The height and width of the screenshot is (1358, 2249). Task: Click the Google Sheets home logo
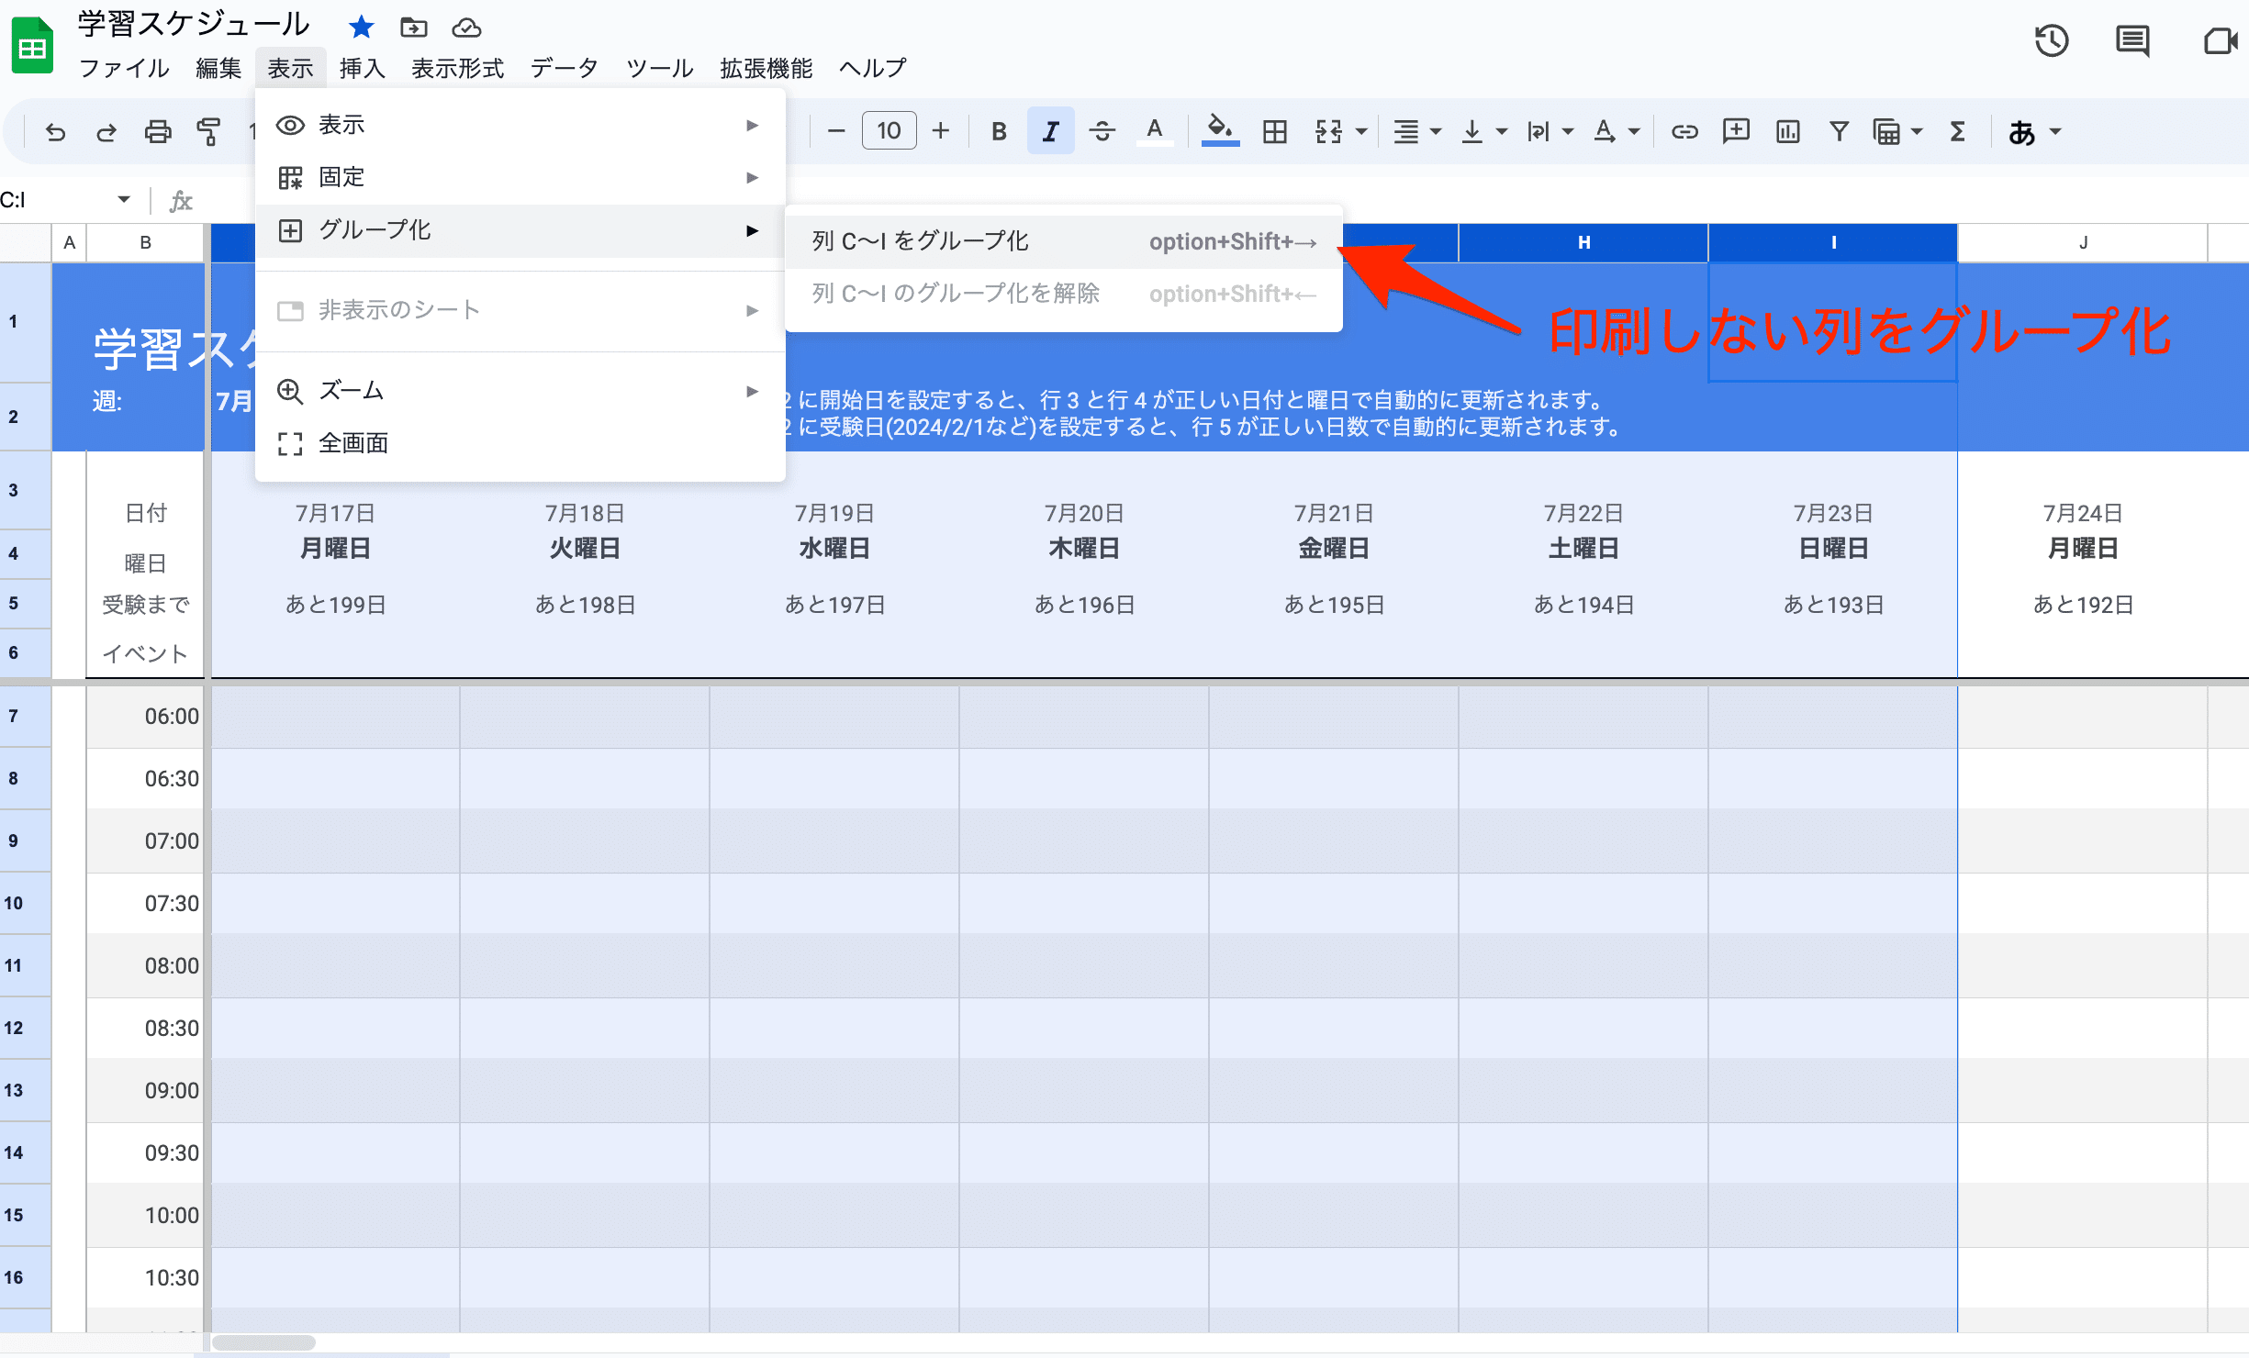pos(32,44)
